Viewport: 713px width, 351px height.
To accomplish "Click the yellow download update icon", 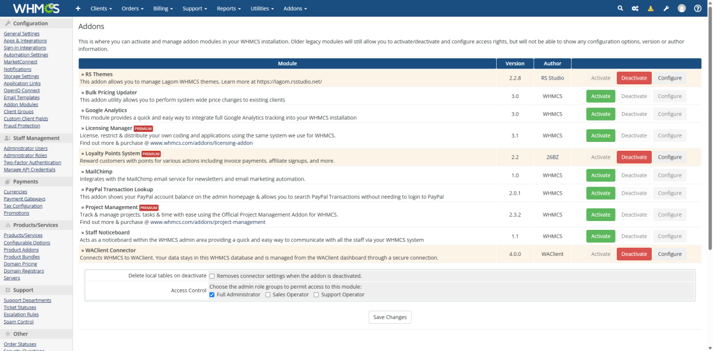I will coord(651,8).
